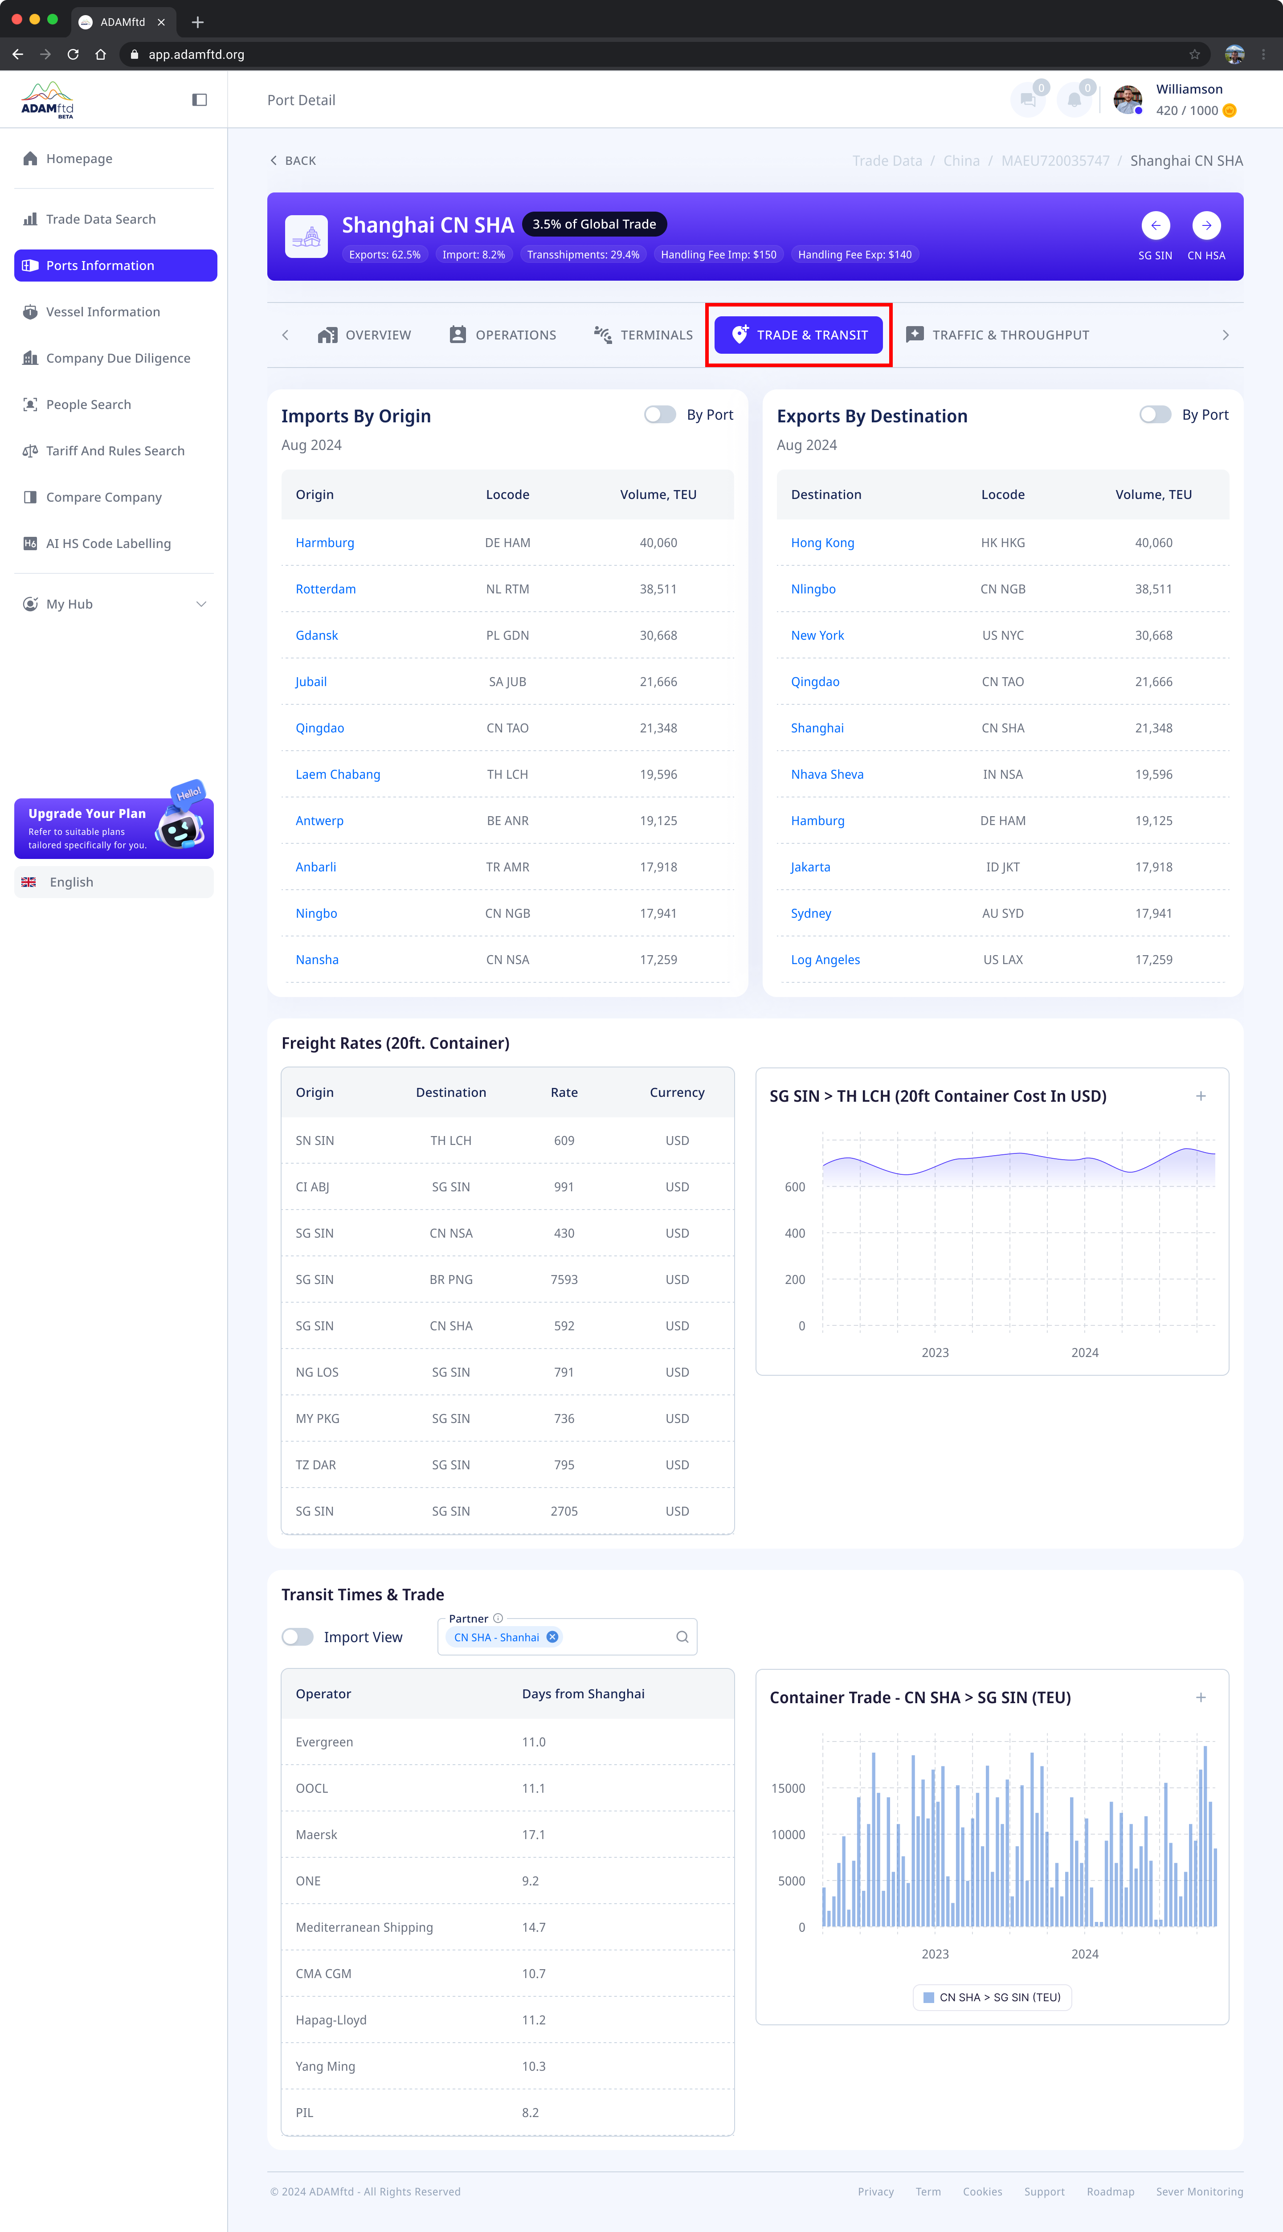Image resolution: width=1283 pixels, height=2232 pixels.
Task: Open Hong Kong destination link
Action: pyautogui.click(x=822, y=543)
